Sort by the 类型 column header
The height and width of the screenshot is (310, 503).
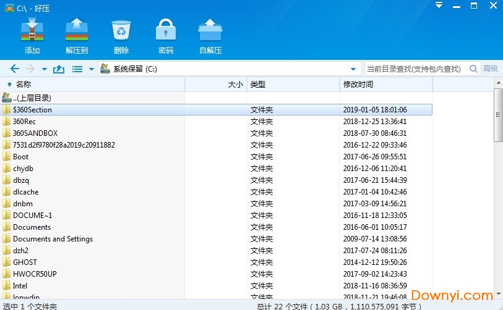point(293,85)
